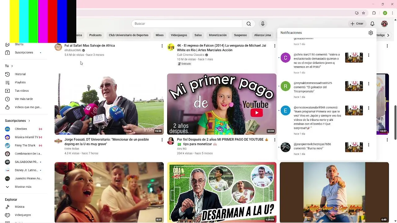The image size is (397, 223).
Task: Click the install app icon in address bar
Action: click(x=357, y=13)
